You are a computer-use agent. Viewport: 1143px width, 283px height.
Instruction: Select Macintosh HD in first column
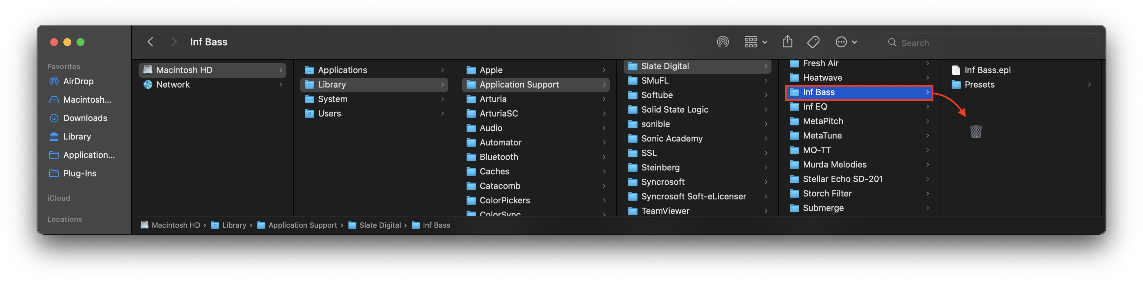pyautogui.click(x=212, y=70)
